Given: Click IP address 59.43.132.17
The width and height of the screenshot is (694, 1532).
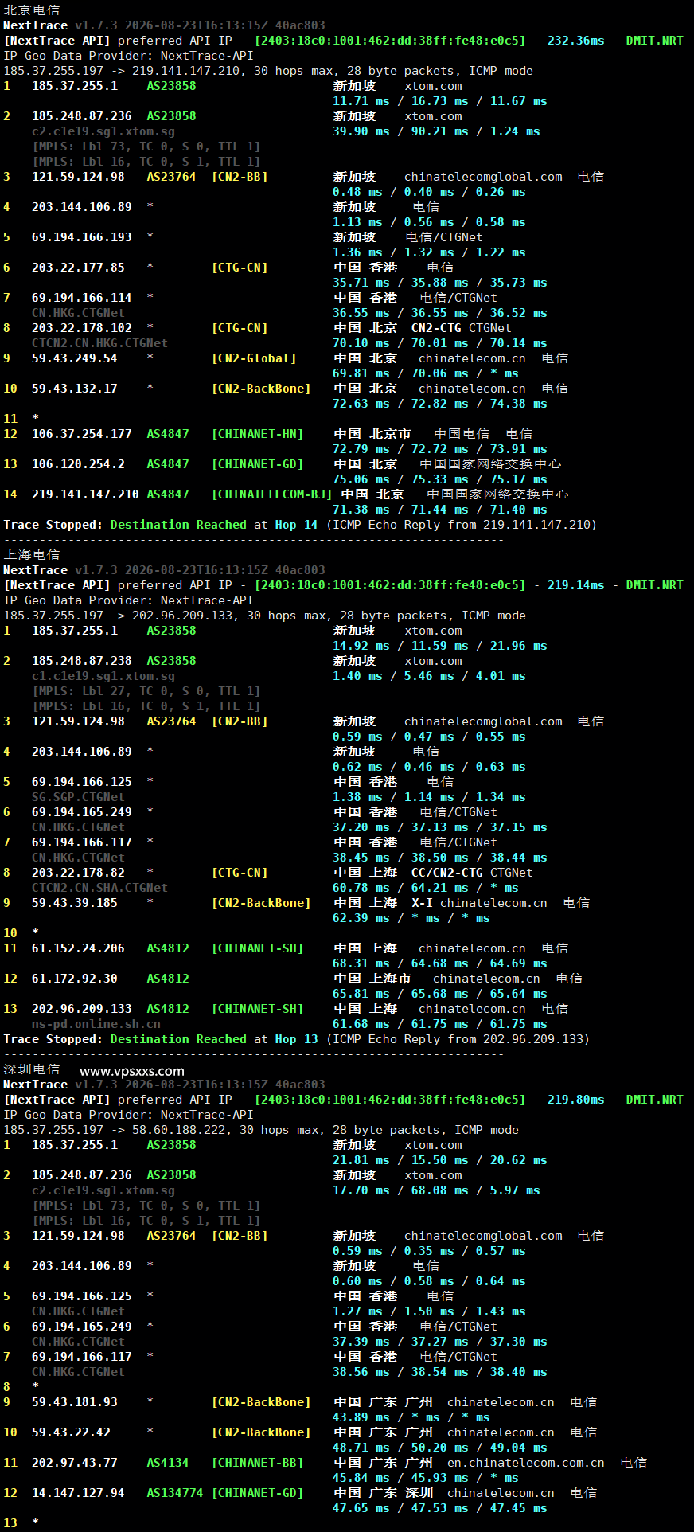Looking at the screenshot, I should [75, 389].
